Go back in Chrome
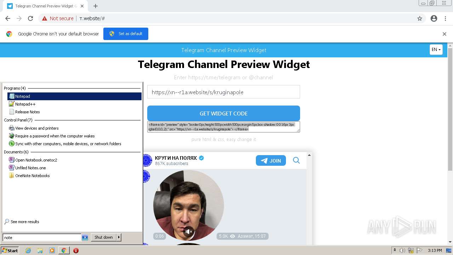The width and height of the screenshot is (453, 255). pos(8,18)
